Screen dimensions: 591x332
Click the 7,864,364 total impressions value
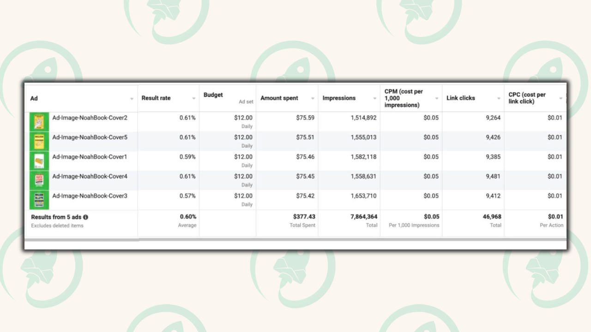(364, 217)
